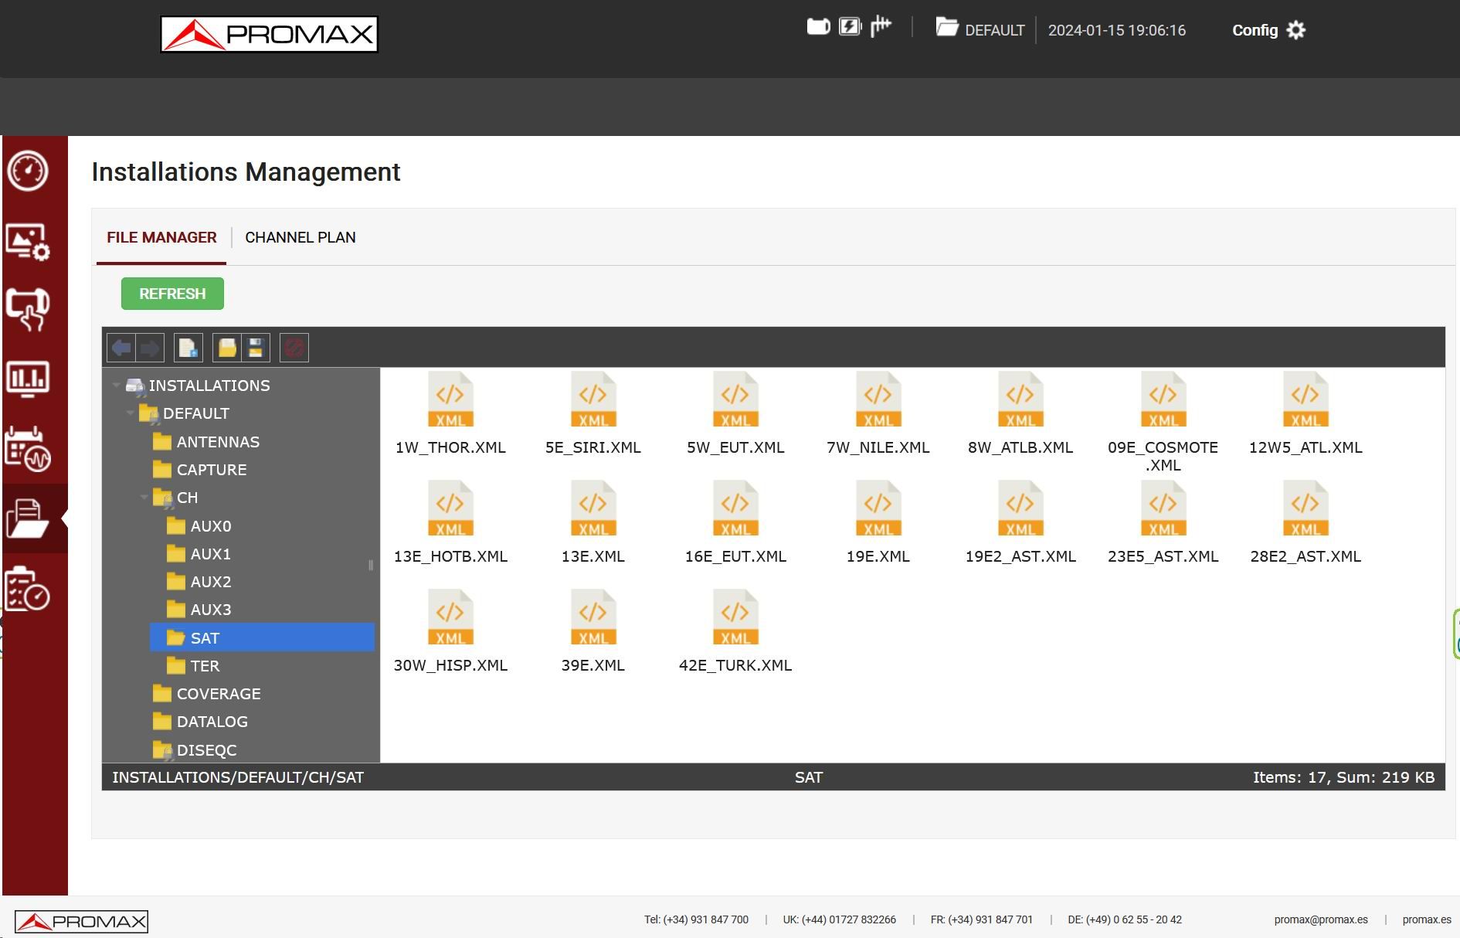Collapse the CH folder tree arrow
This screenshot has width=1460, height=938.
point(144,498)
